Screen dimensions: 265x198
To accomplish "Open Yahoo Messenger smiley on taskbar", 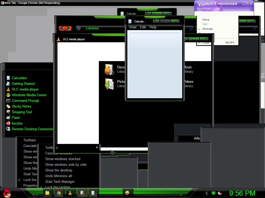I will coord(127,193).
